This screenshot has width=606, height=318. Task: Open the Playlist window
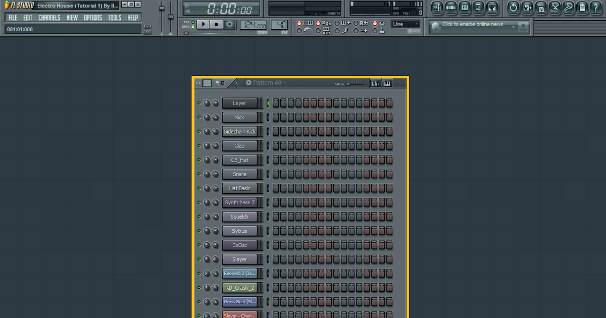(x=437, y=8)
